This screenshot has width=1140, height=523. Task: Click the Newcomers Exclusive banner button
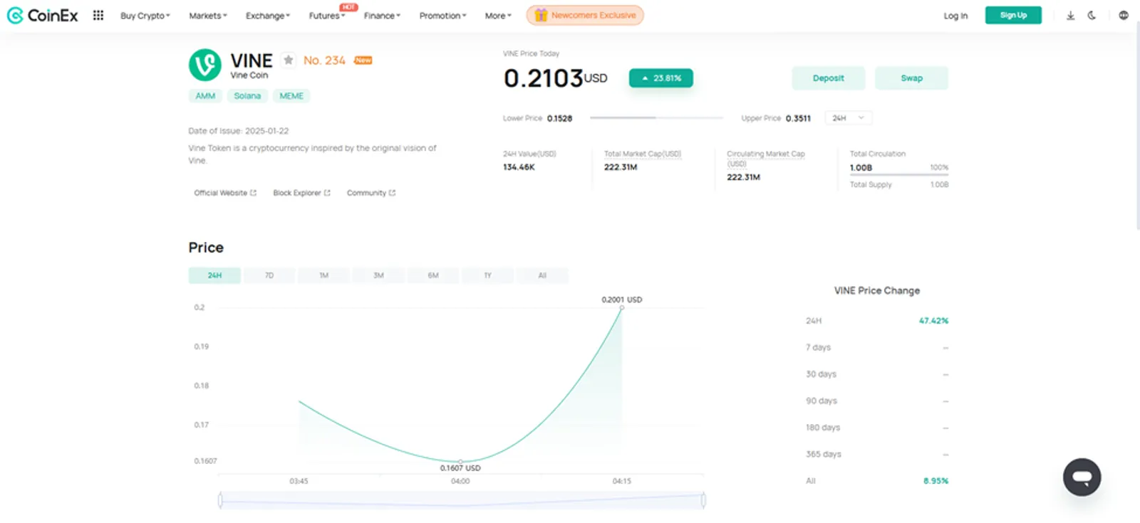tap(585, 15)
